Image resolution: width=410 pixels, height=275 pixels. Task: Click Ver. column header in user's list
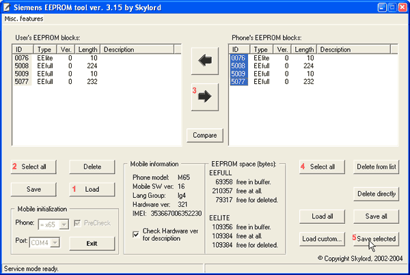[x=66, y=49]
